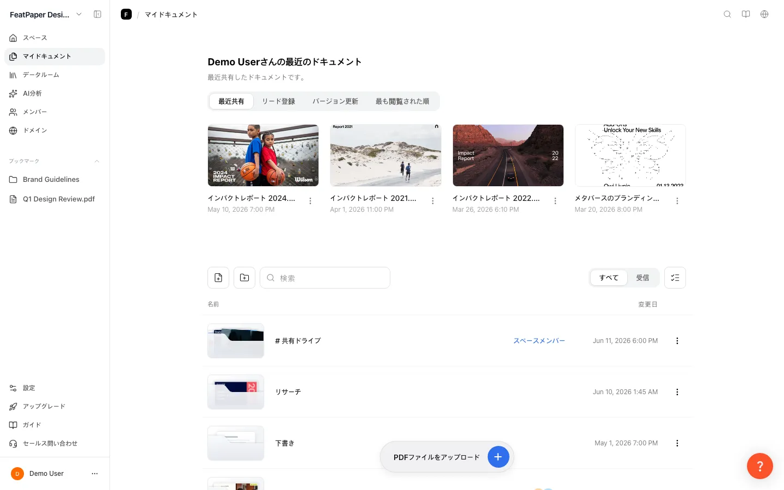Screen dimensions: 784x490
Task: Open the 下書き folder
Action: point(285,443)
